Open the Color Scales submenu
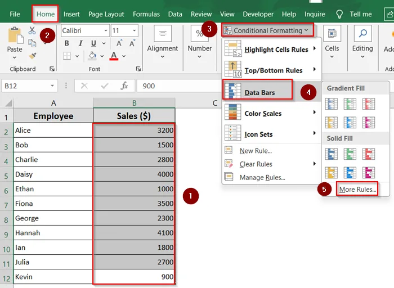This screenshot has width=394, height=288. coord(271,113)
